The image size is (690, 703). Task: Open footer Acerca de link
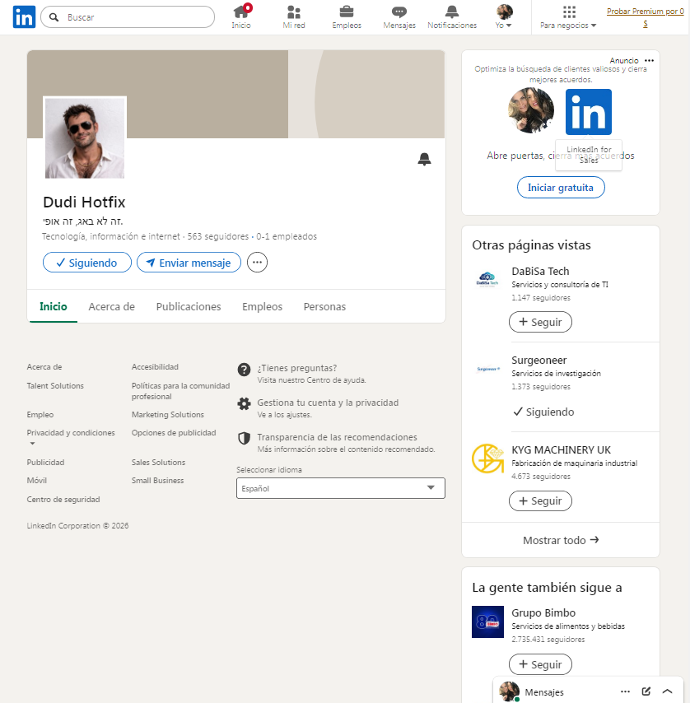pyautogui.click(x=44, y=367)
